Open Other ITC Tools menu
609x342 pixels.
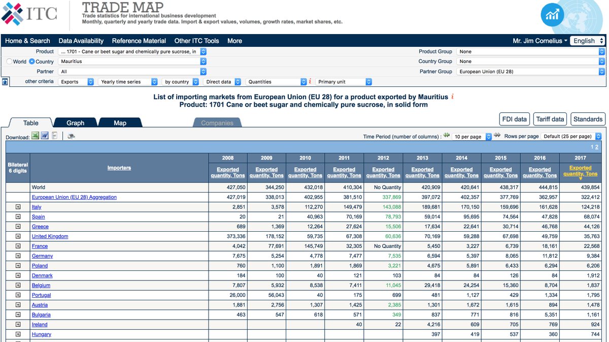pos(196,41)
